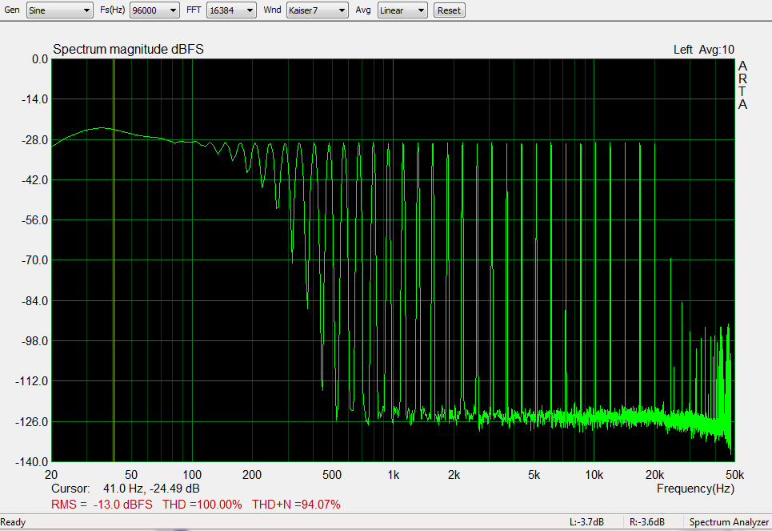Click the Reset button
772x531 pixels.
coord(449,10)
